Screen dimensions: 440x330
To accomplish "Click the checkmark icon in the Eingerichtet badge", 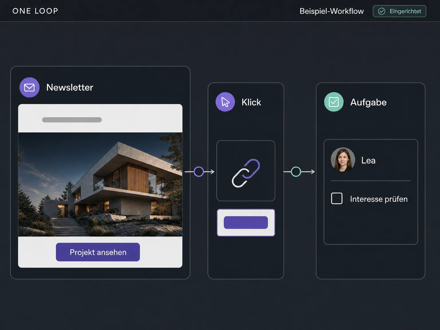I will pyautogui.click(x=382, y=11).
